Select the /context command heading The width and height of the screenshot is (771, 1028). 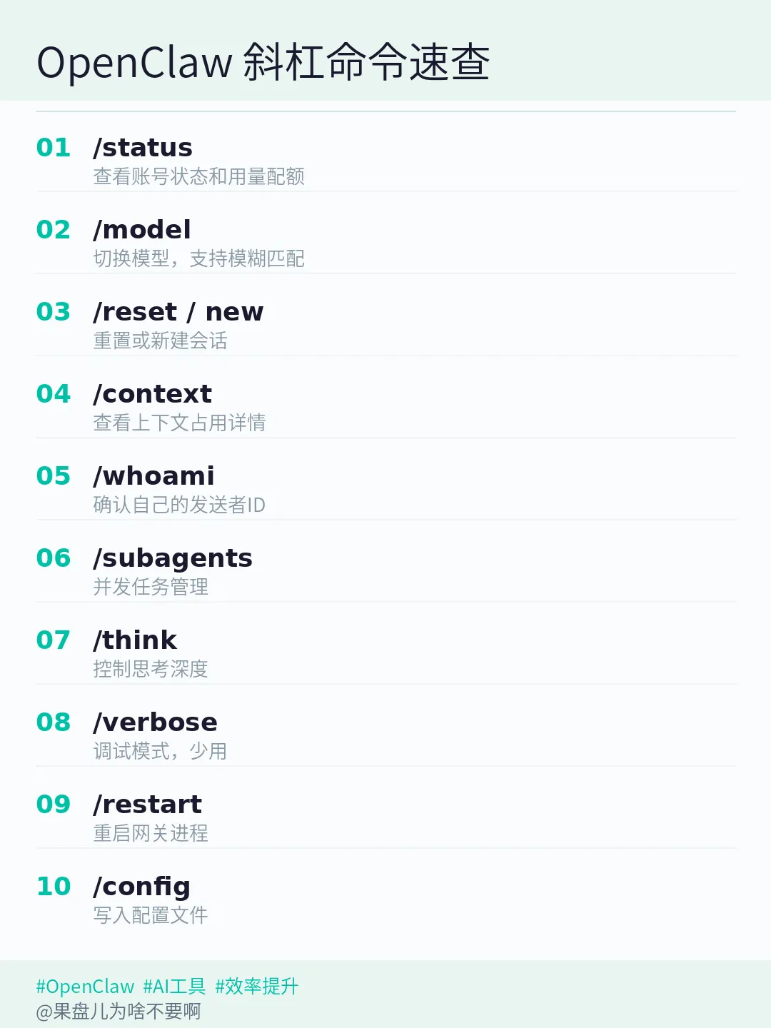click(x=153, y=394)
